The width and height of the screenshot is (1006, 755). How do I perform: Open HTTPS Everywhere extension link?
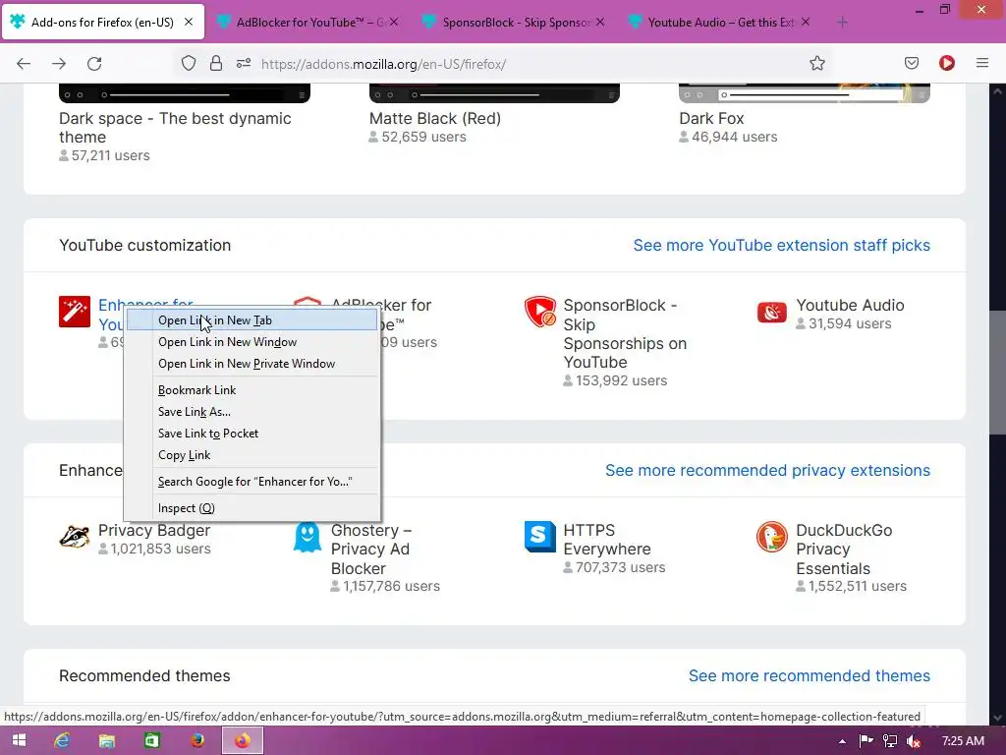point(607,540)
